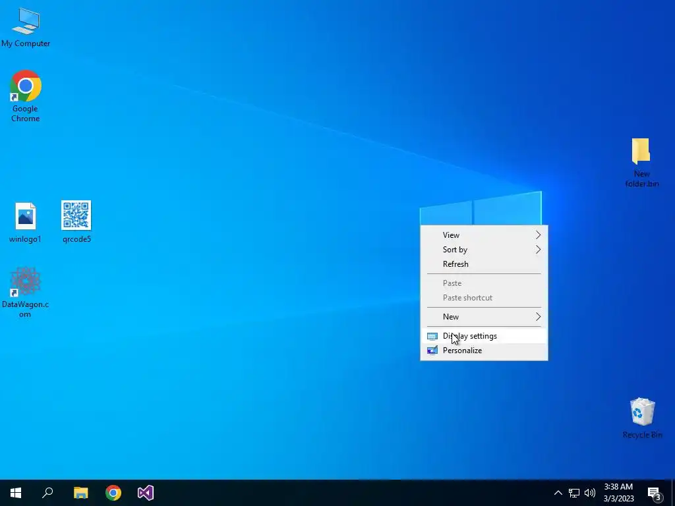The height and width of the screenshot is (506, 675).
Task: Open the network status tray icon
Action: (x=574, y=493)
